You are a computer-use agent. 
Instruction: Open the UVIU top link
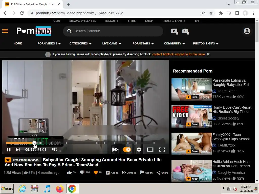point(57,21)
